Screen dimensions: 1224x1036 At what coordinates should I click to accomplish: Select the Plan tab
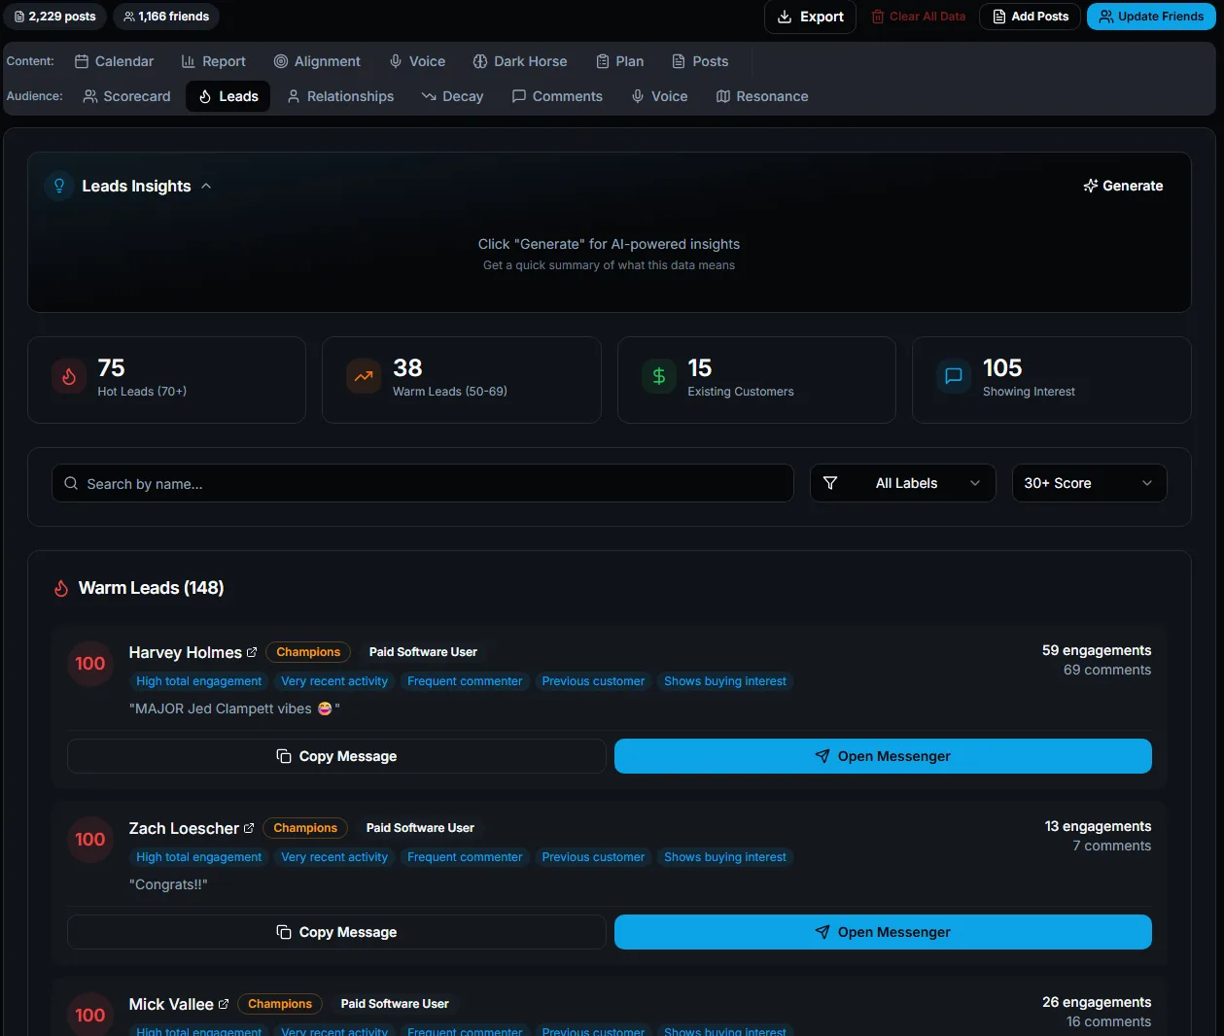point(619,61)
